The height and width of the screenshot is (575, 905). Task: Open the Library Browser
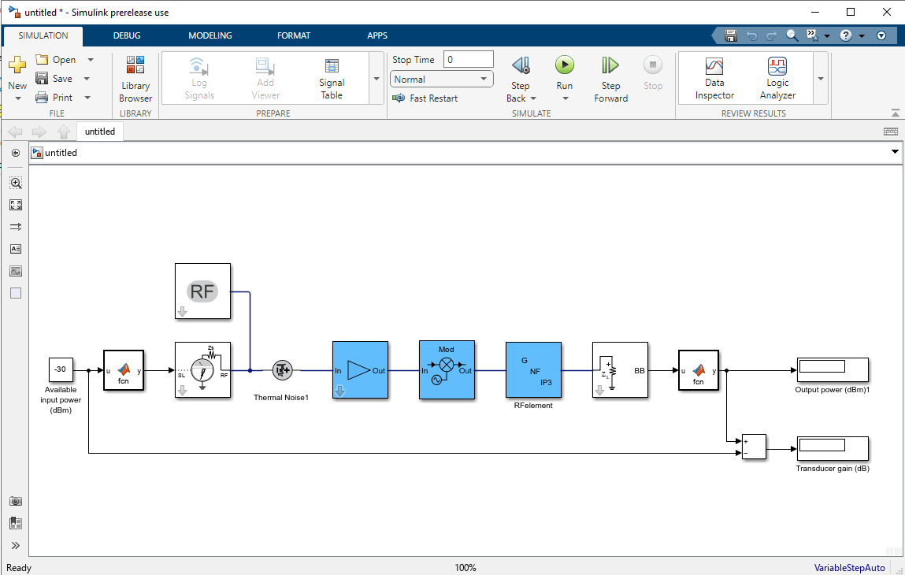[x=135, y=79]
